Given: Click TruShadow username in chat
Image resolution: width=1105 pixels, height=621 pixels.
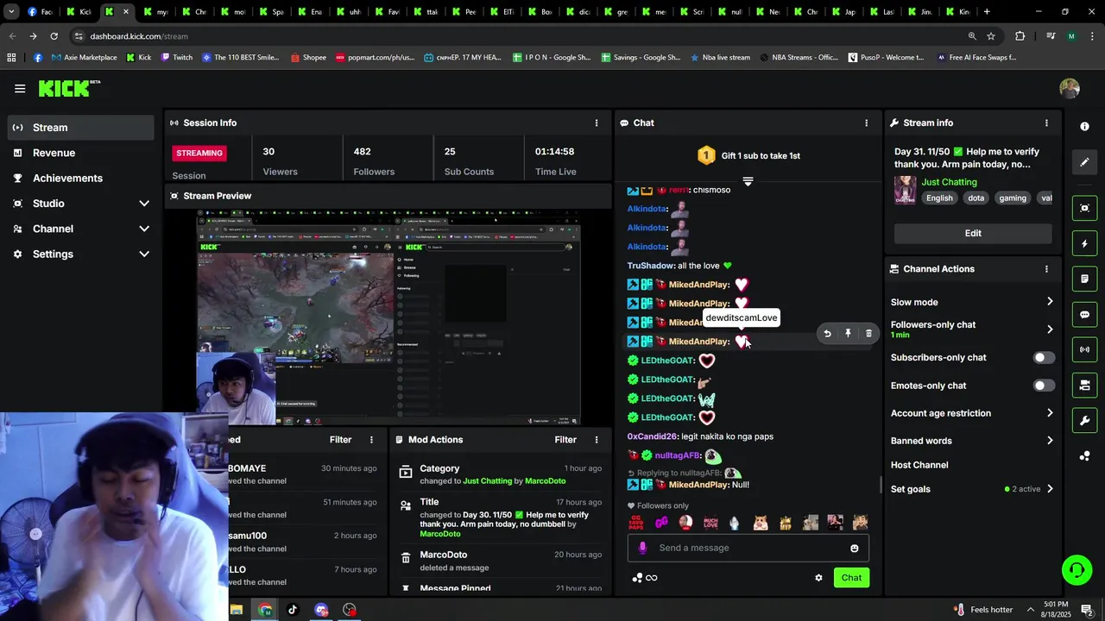Looking at the screenshot, I should click(x=651, y=266).
